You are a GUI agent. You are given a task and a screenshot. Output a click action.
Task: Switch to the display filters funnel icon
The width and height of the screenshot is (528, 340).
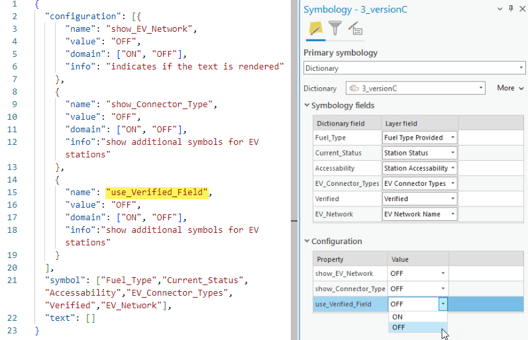335,28
